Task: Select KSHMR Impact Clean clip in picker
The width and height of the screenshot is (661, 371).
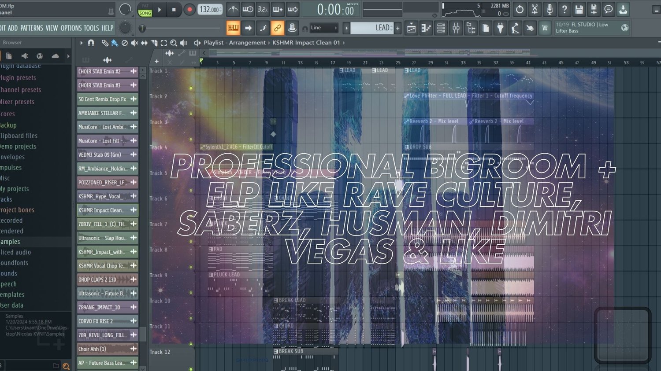Action: tap(108, 210)
